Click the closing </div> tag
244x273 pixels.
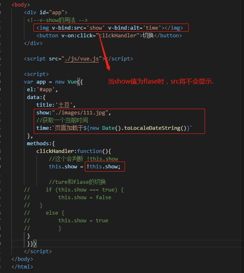click(x=33, y=43)
